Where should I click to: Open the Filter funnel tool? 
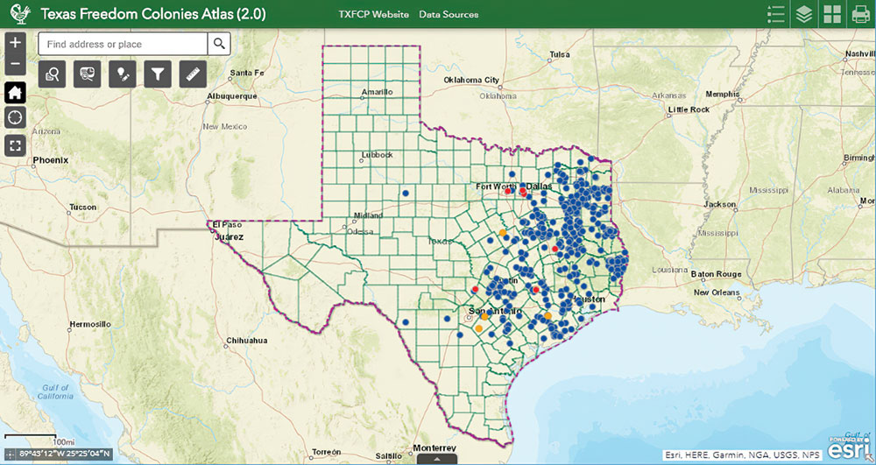(158, 74)
